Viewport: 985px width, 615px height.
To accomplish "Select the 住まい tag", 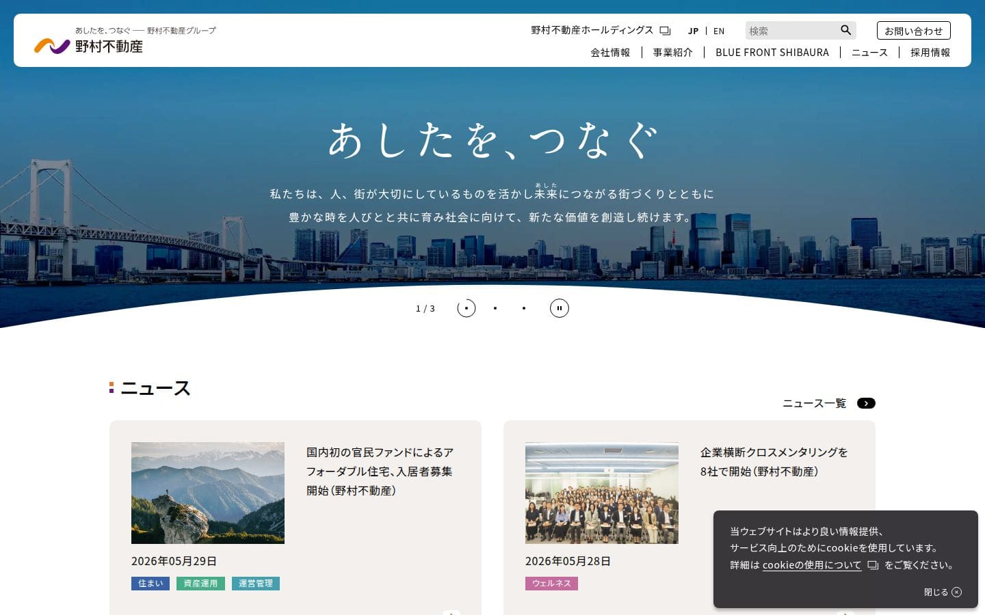I will pyautogui.click(x=150, y=584).
